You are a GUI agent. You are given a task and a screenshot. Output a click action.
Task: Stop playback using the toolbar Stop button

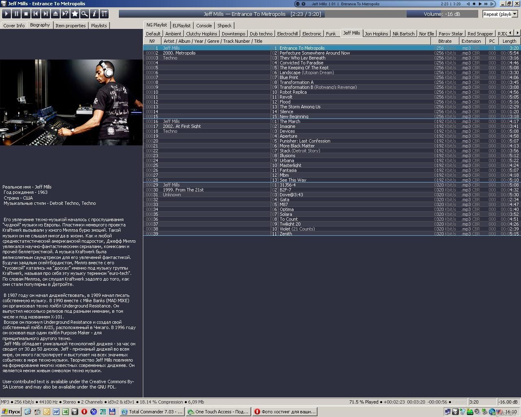[26, 14]
